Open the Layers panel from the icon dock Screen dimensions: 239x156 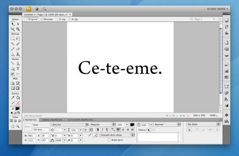click(x=227, y=56)
